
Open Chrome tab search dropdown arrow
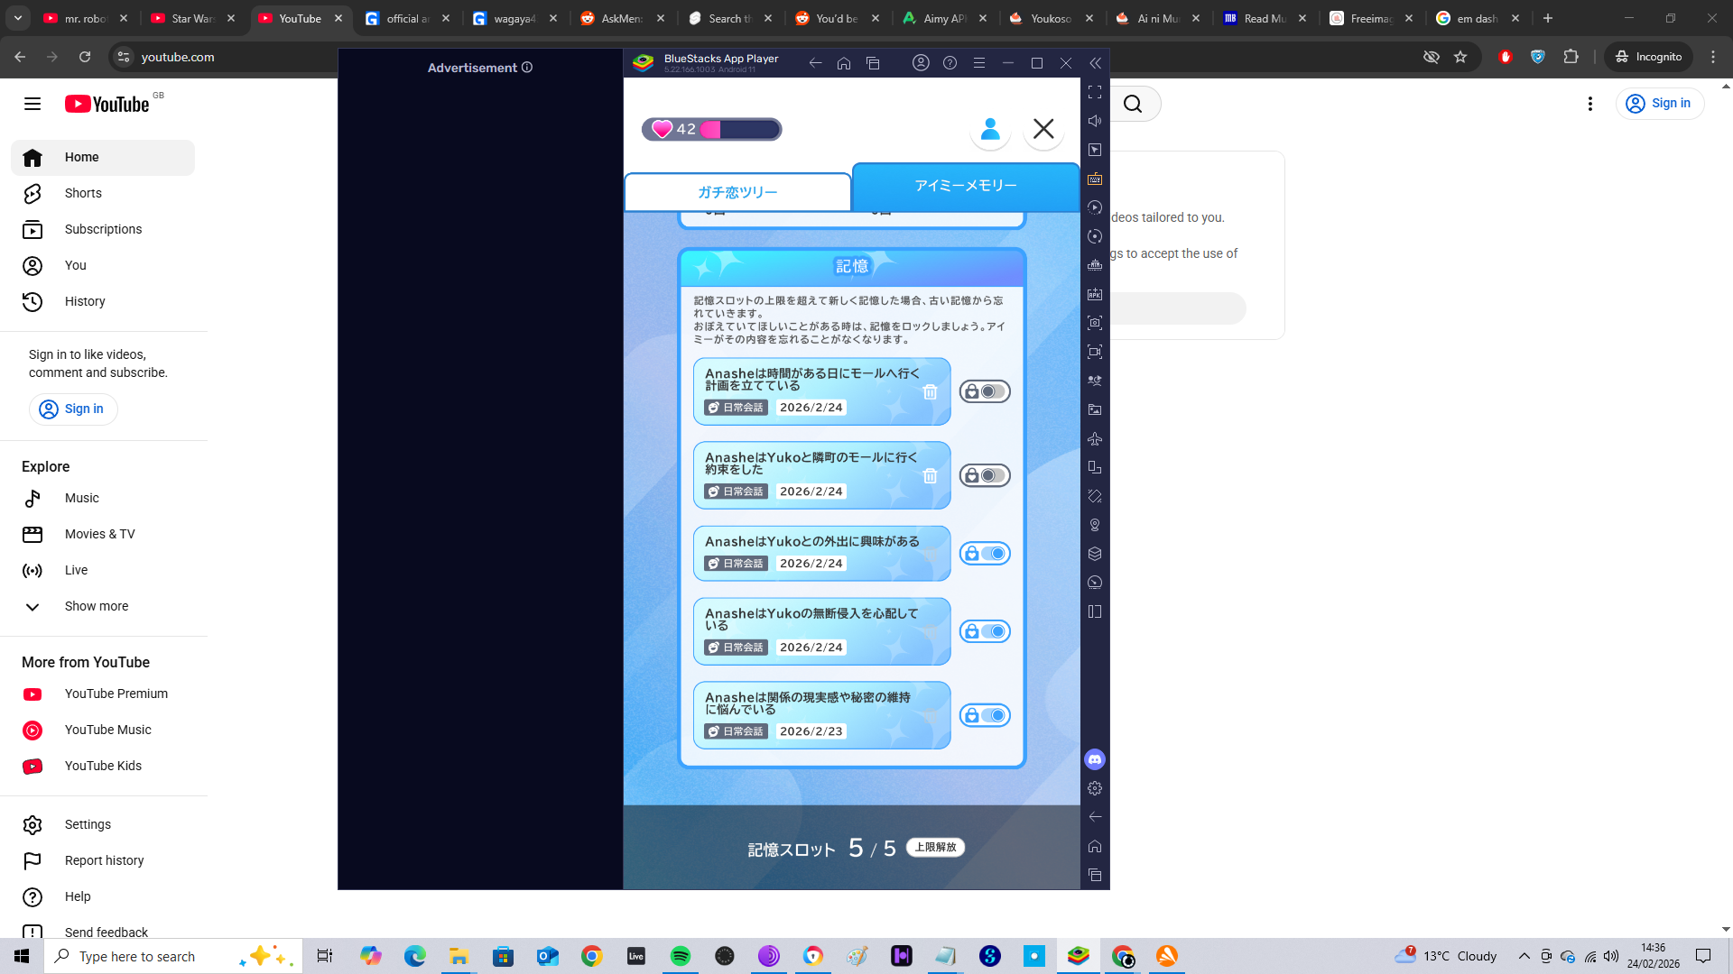pyautogui.click(x=18, y=18)
